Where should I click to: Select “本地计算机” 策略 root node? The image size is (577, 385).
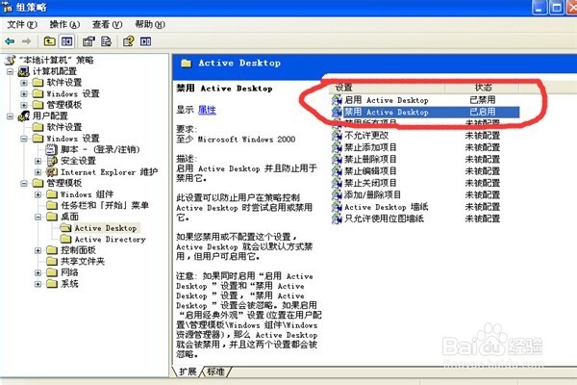(56, 60)
